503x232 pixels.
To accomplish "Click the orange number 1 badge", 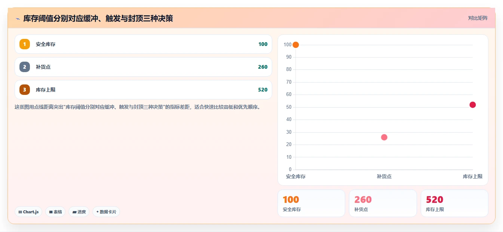I will 25,44.
